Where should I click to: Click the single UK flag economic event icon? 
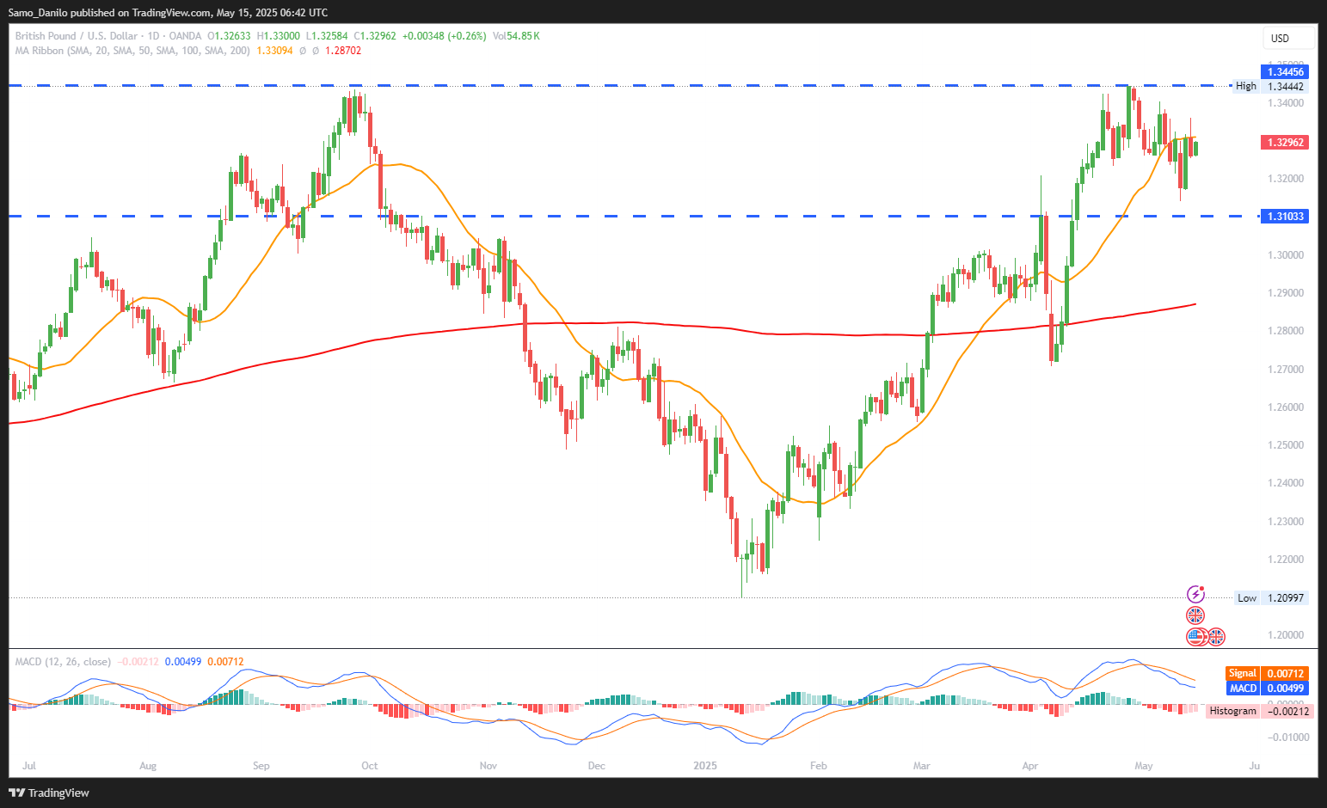tap(1195, 615)
